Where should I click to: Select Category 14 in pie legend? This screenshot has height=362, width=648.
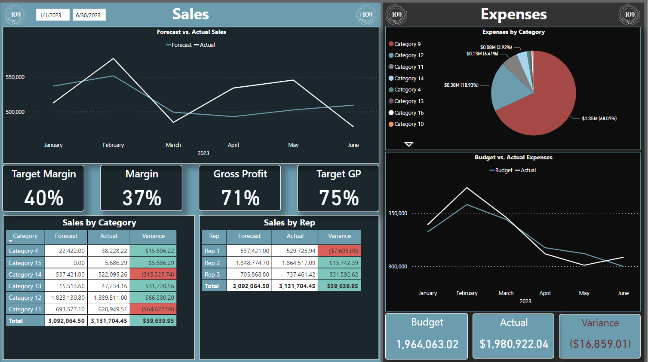point(406,79)
